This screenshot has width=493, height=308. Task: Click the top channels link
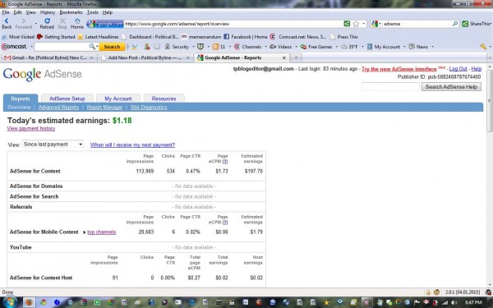[x=102, y=232]
